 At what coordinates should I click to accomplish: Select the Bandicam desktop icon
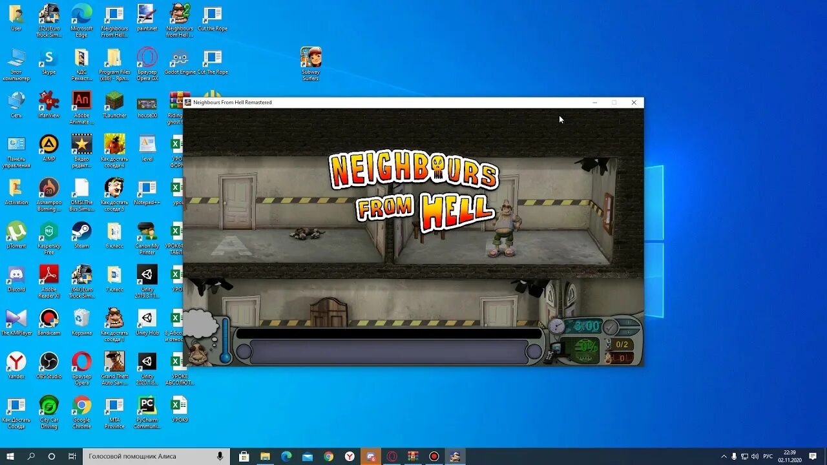[48, 323]
